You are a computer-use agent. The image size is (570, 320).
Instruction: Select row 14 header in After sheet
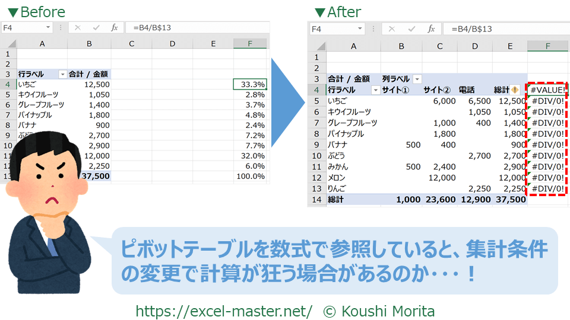click(316, 200)
